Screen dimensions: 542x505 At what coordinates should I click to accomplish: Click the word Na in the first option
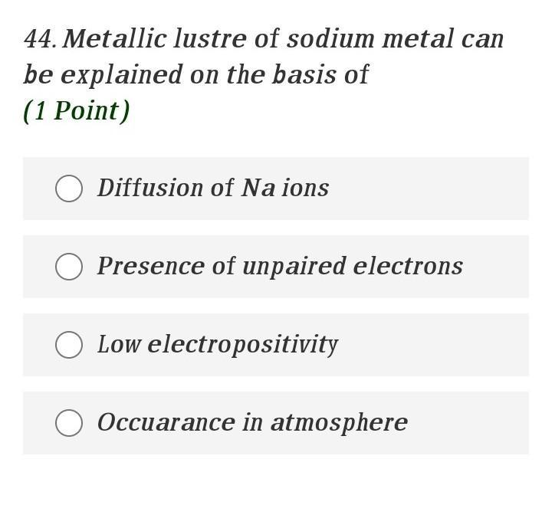(258, 189)
